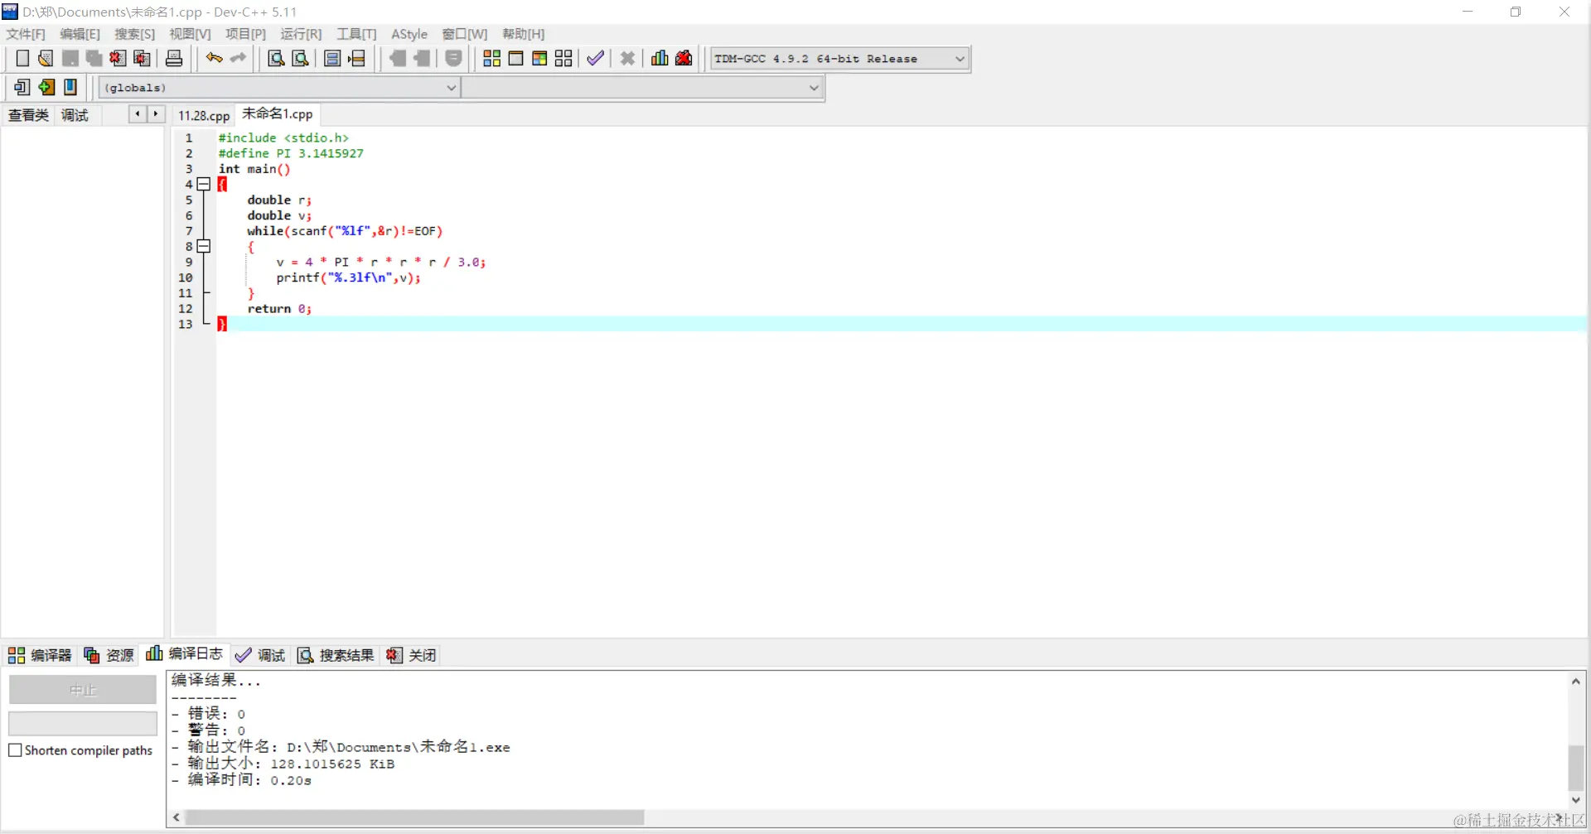
Task: Open the 搜索结果 bottom panel tab
Action: point(336,655)
